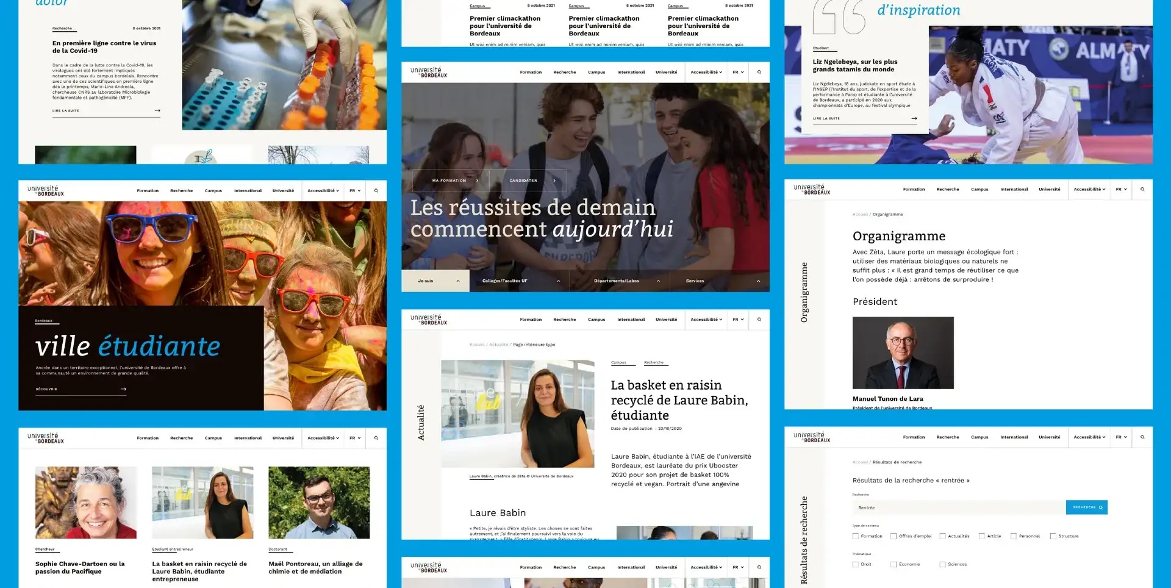Click search magnifier icon on Organigramme page header
Image resolution: width=1171 pixels, height=588 pixels.
1142,189
